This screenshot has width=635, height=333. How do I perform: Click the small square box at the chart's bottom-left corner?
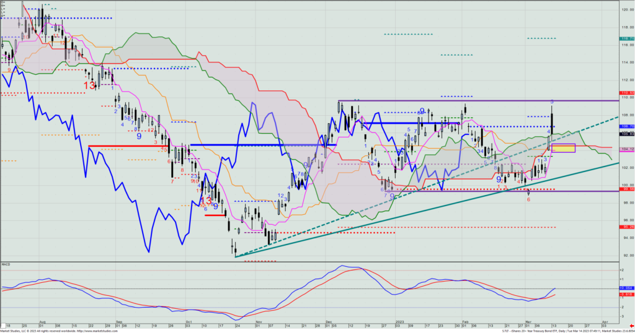[x=3, y=326]
